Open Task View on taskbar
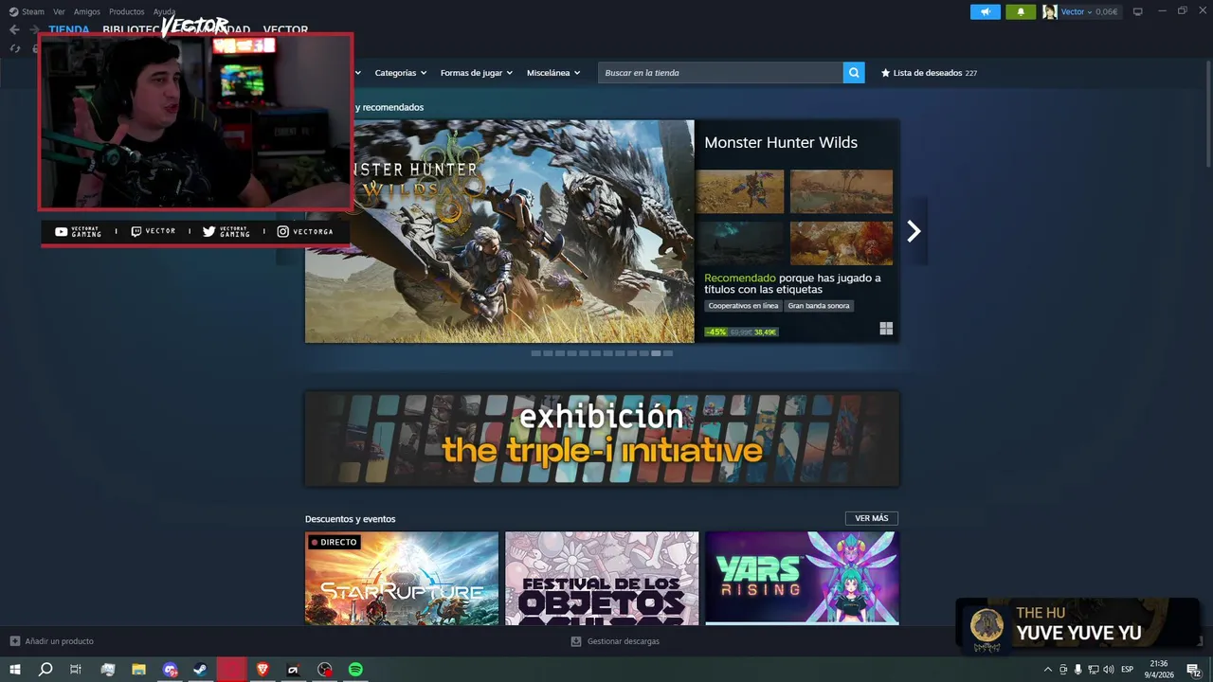 76,670
